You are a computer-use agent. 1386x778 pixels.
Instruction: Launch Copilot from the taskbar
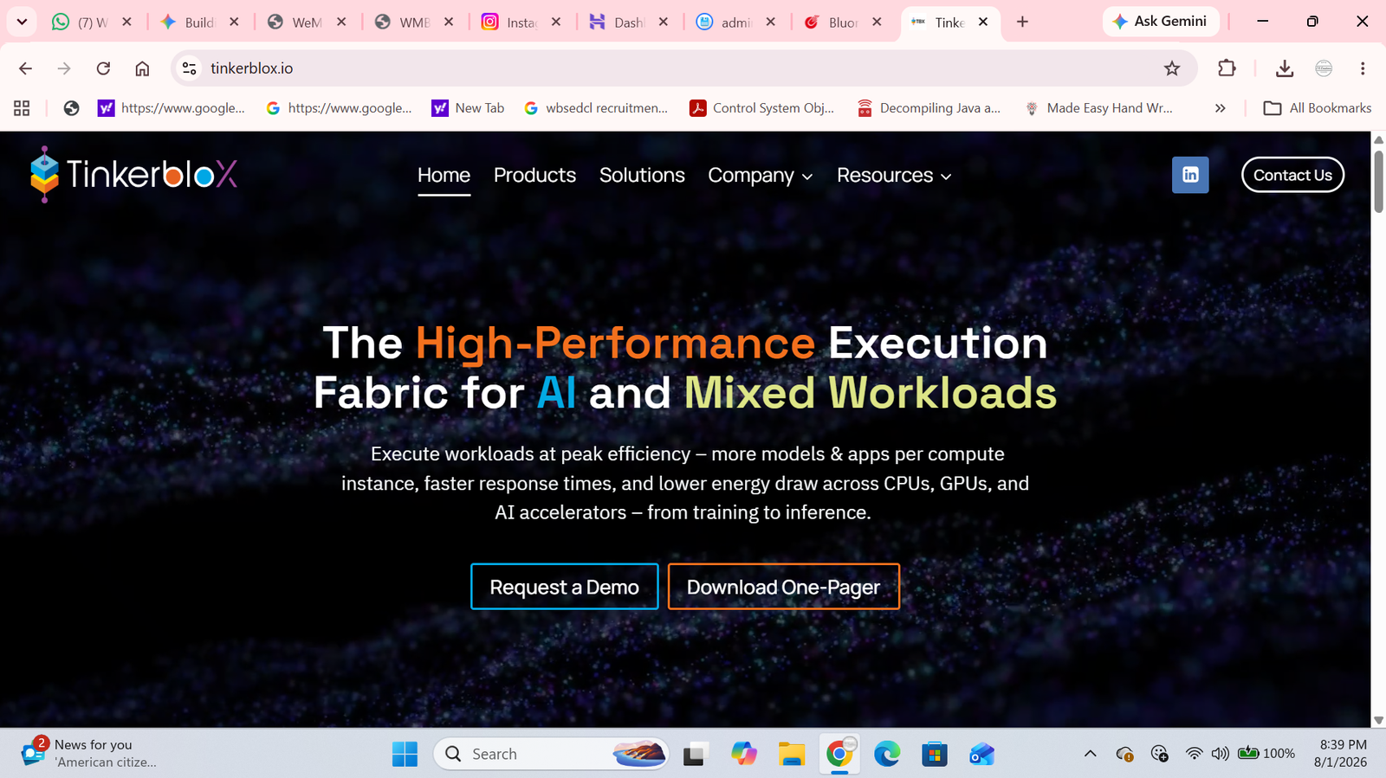pyautogui.click(x=743, y=754)
